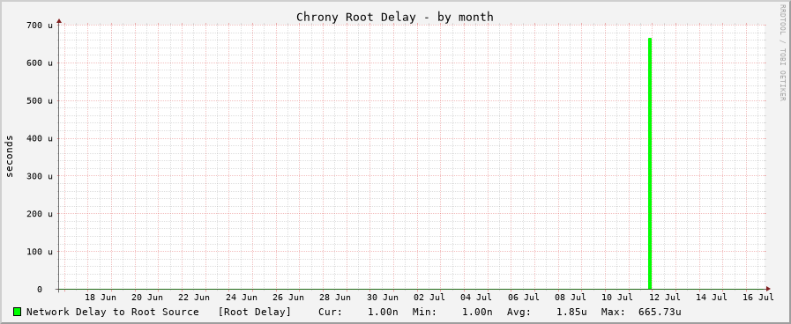The image size is (791, 324).
Task: Click the chart title 'Chrony Root Delay - by month'
Action: tap(394, 17)
